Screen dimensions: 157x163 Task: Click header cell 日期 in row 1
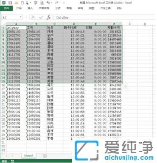coord(96,28)
